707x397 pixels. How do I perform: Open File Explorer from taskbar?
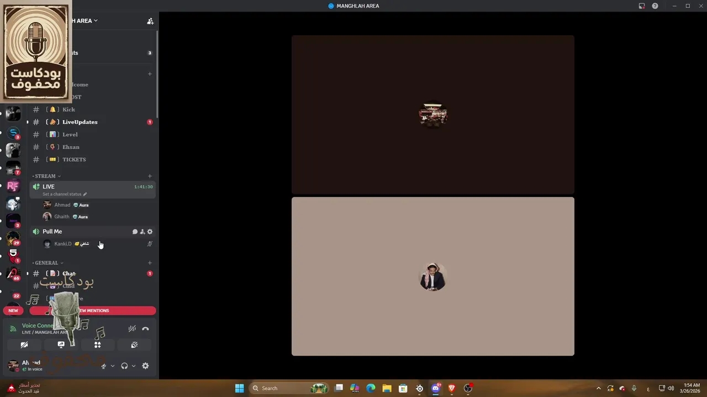click(387, 388)
